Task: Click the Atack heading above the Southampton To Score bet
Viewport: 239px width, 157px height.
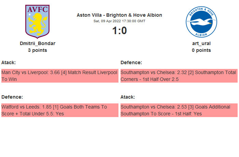Action: coord(128,97)
